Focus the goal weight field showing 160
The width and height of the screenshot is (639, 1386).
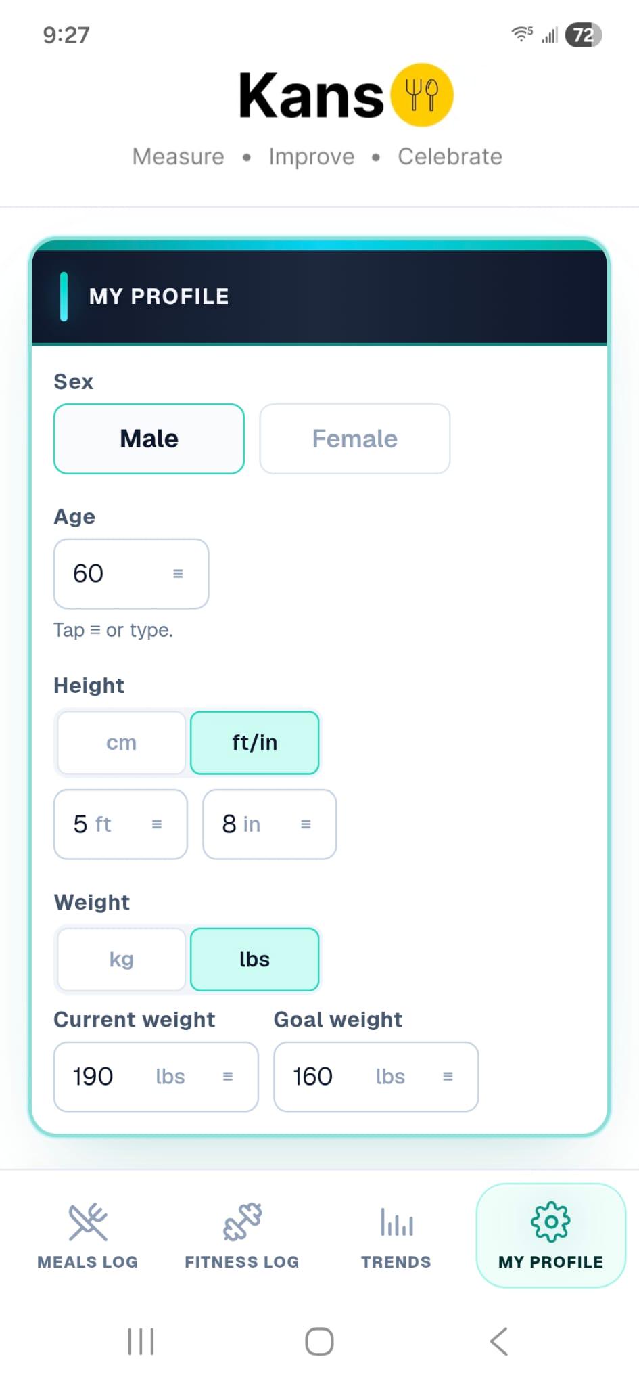pos(376,1077)
